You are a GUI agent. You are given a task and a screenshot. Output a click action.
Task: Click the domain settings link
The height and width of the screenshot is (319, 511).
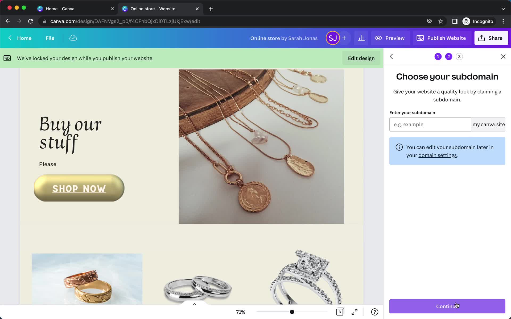point(438,155)
